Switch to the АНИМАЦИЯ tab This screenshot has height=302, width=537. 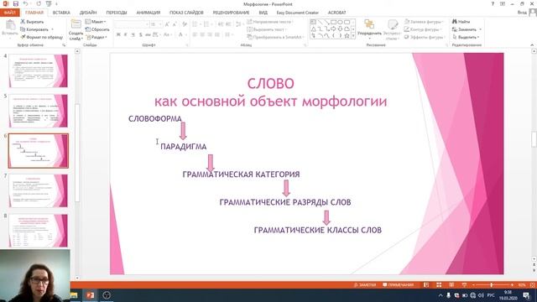149,13
